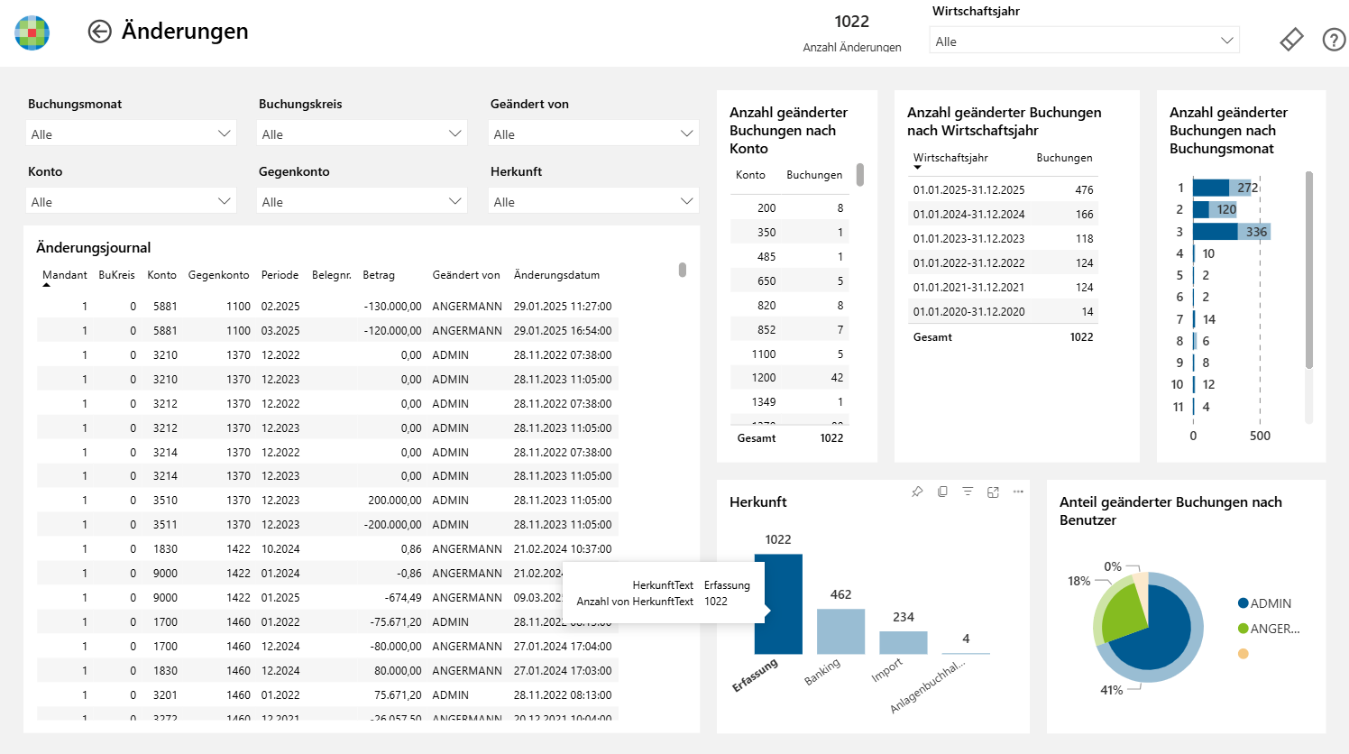
Task: Expand the Buchungsmonat filter dropdown
Action: (131, 133)
